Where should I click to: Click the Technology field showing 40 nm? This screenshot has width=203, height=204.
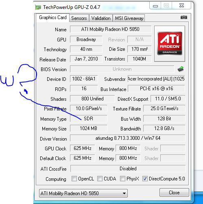(x=86, y=49)
